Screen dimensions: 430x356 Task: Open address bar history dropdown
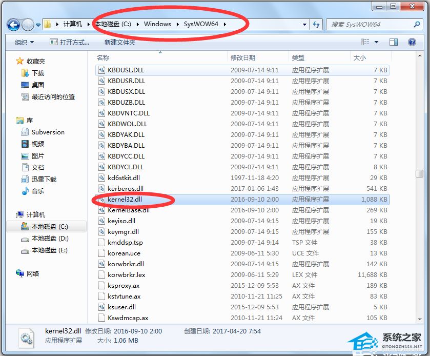[304, 25]
